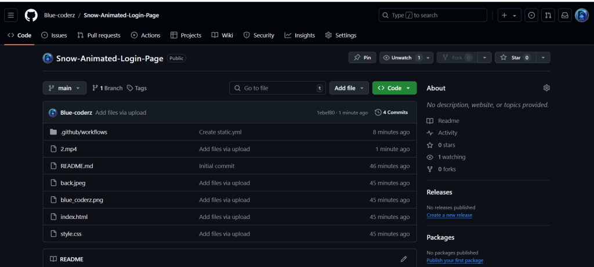Open the index.html file
Image resolution: width=594 pixels, height=267 pixels.
click(x=74, y=217)
